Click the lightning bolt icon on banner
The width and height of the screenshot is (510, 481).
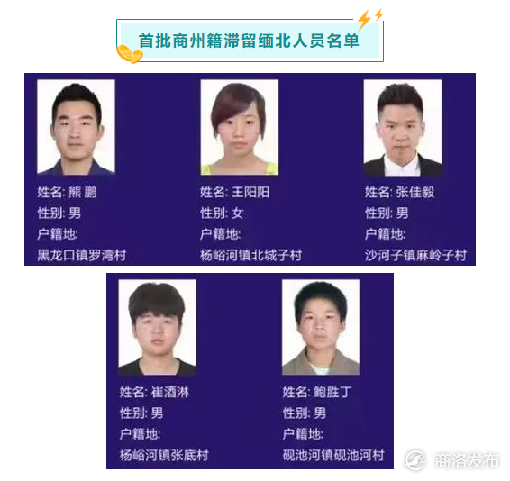pyautogui.click(x=370, y=20)
